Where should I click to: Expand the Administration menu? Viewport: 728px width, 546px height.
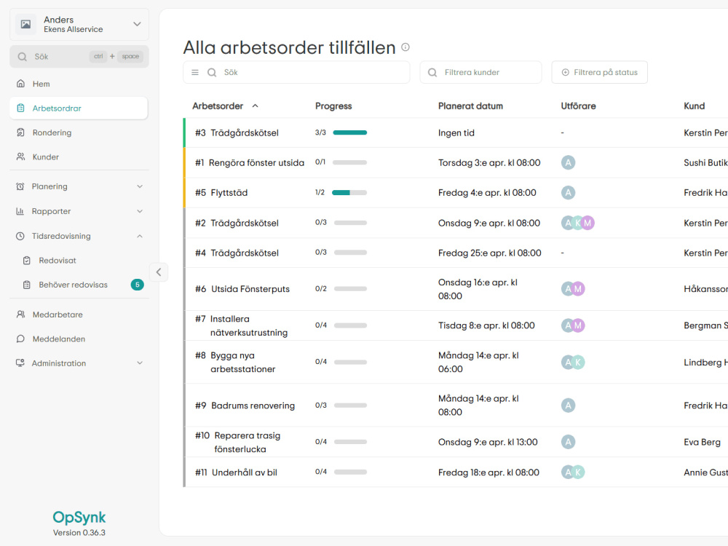(x=79, y=363)
